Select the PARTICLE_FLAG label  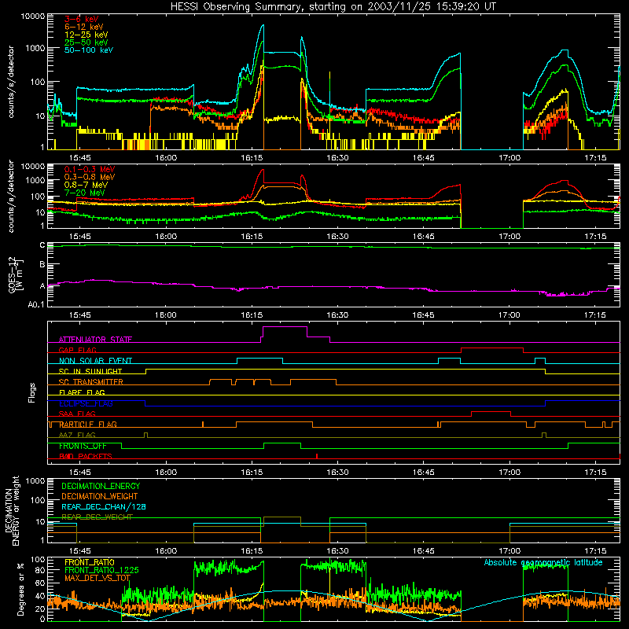88,425
